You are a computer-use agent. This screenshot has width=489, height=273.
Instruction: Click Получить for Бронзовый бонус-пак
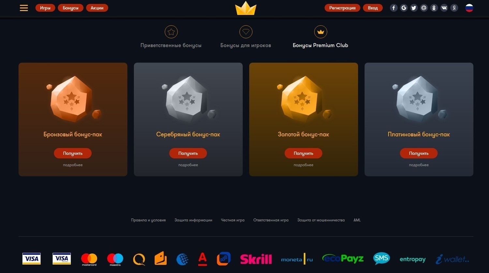pos(73,153)
